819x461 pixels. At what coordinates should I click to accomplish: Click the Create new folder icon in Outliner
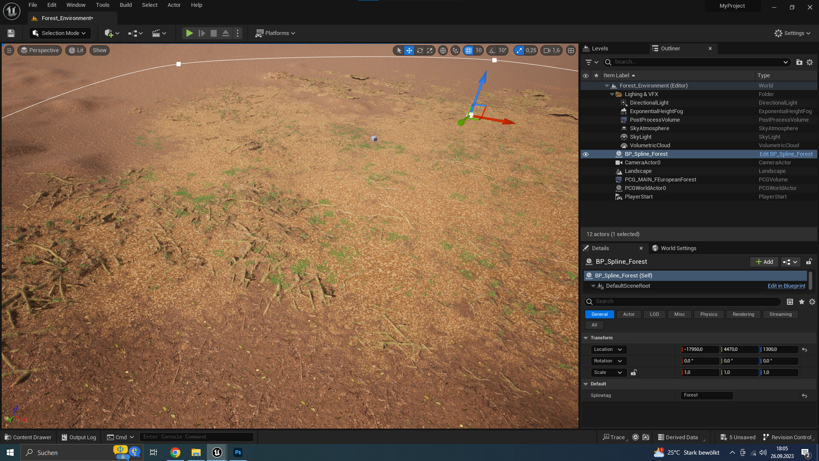799,62
